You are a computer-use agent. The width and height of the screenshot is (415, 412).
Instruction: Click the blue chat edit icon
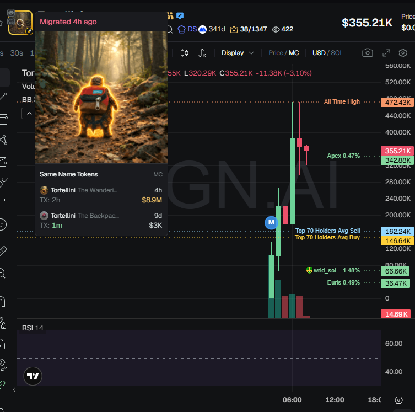[180, 15]
